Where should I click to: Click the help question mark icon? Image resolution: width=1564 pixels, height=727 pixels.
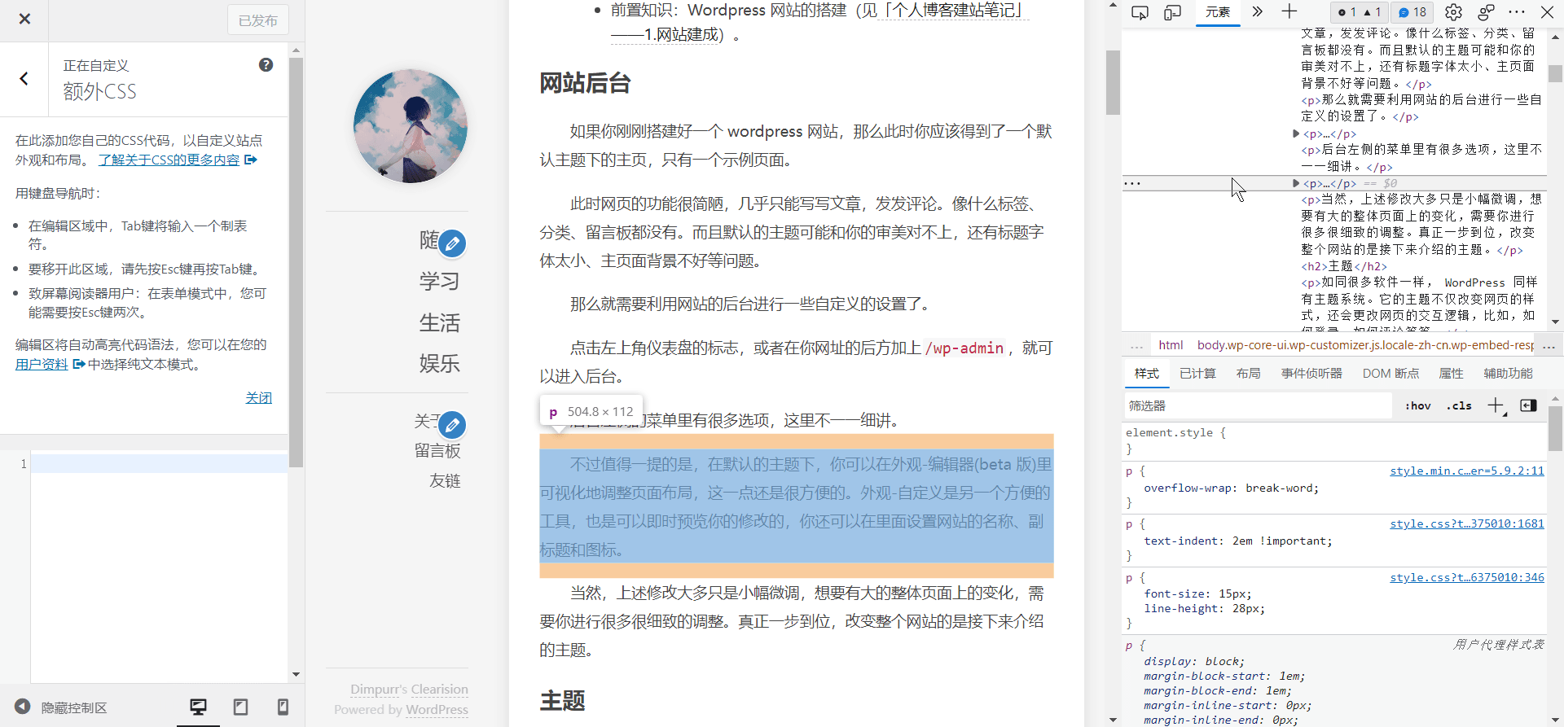click(x=266, y=65)
